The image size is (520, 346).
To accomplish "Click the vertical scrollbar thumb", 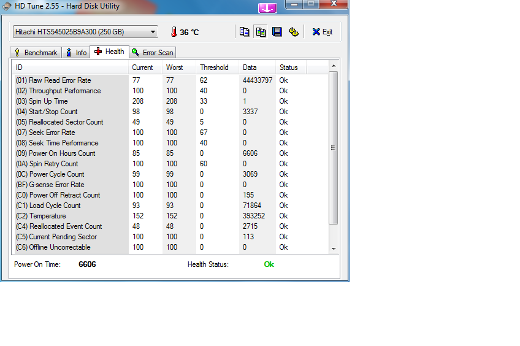I will pos(334,148).
